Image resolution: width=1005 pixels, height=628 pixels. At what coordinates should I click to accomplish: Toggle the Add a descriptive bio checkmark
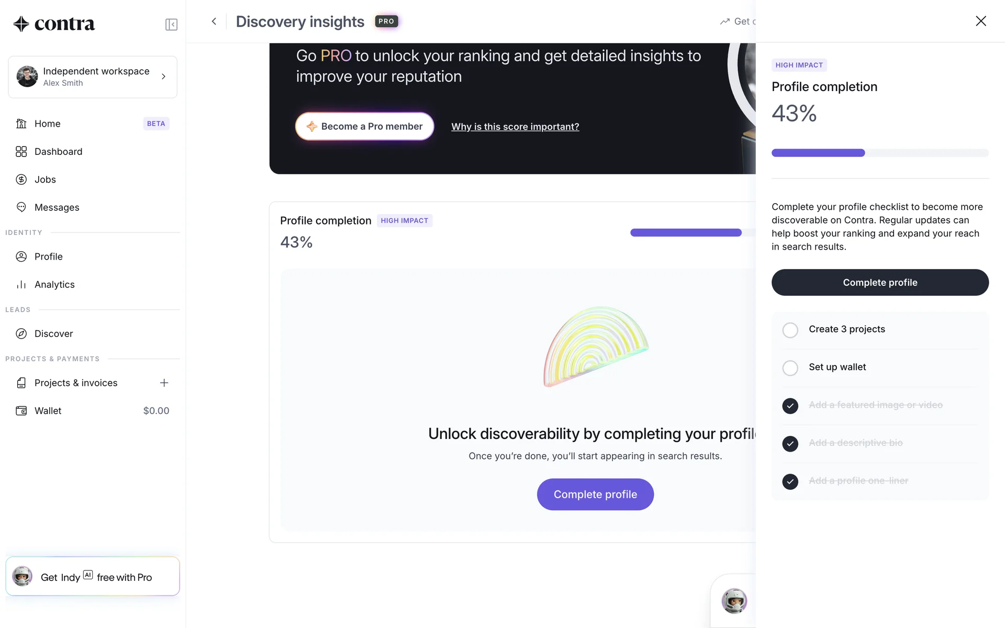point(790,444)
